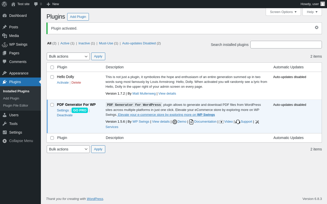The height and width of the screenshot is (204, 327).
Task: Filter plugins by Inactive tab
Action: (x=84, y=43)
